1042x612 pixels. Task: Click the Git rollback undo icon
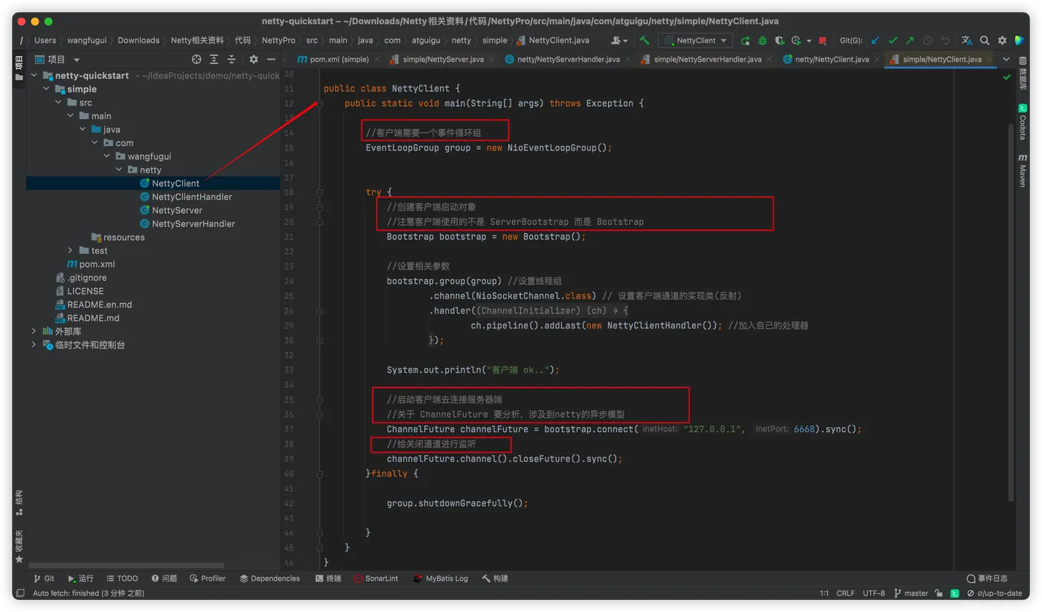click(945, 40)
